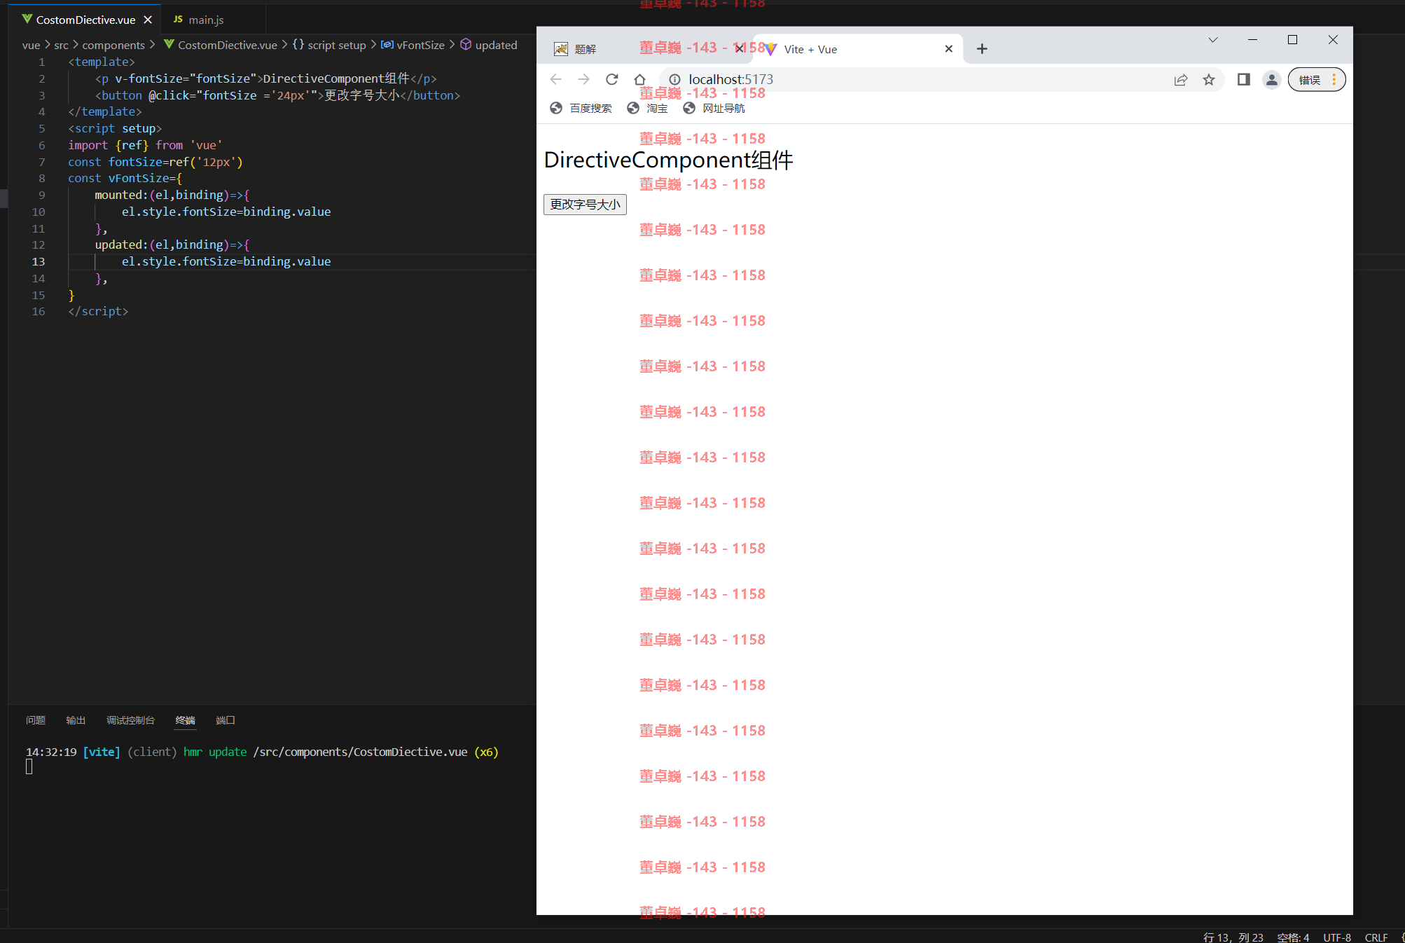The width and height of the screenshot is (1405, 943).
Task: Click the Vite logo favicon on tab
Action: coord(770,49)
